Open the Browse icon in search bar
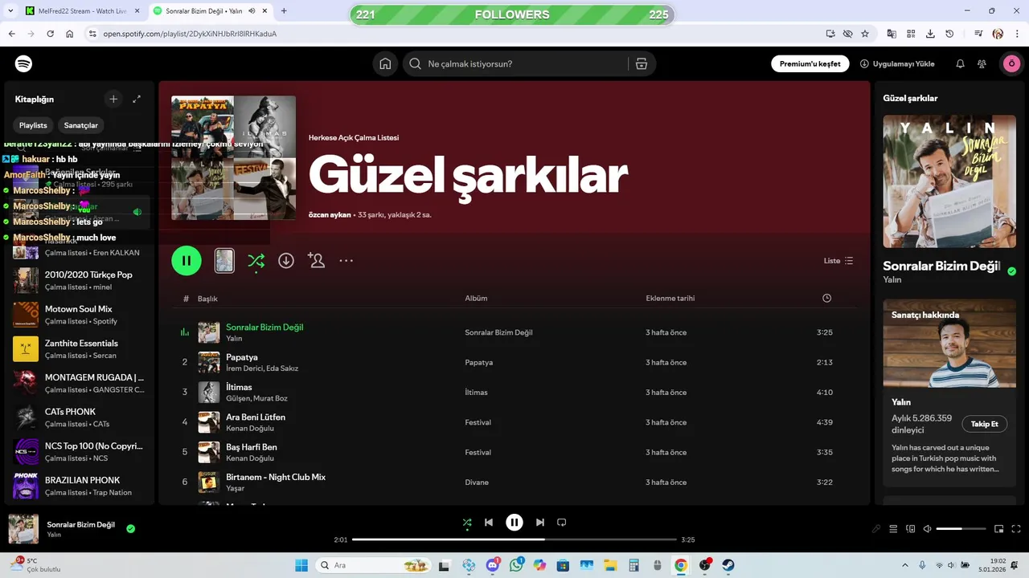Viewport: 1029px width, 578px height. tap(642, 64)
